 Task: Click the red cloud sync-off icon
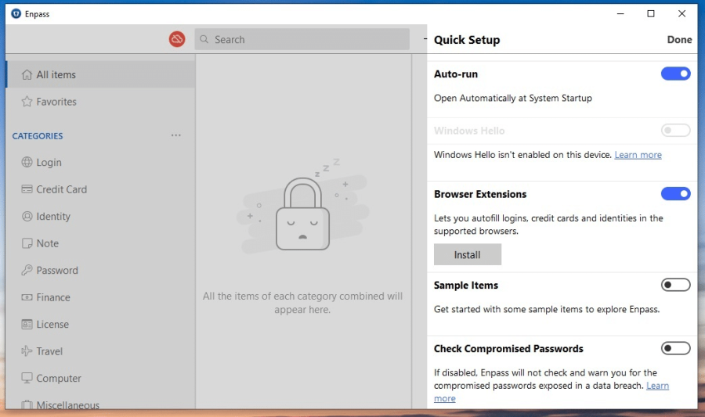177,39
